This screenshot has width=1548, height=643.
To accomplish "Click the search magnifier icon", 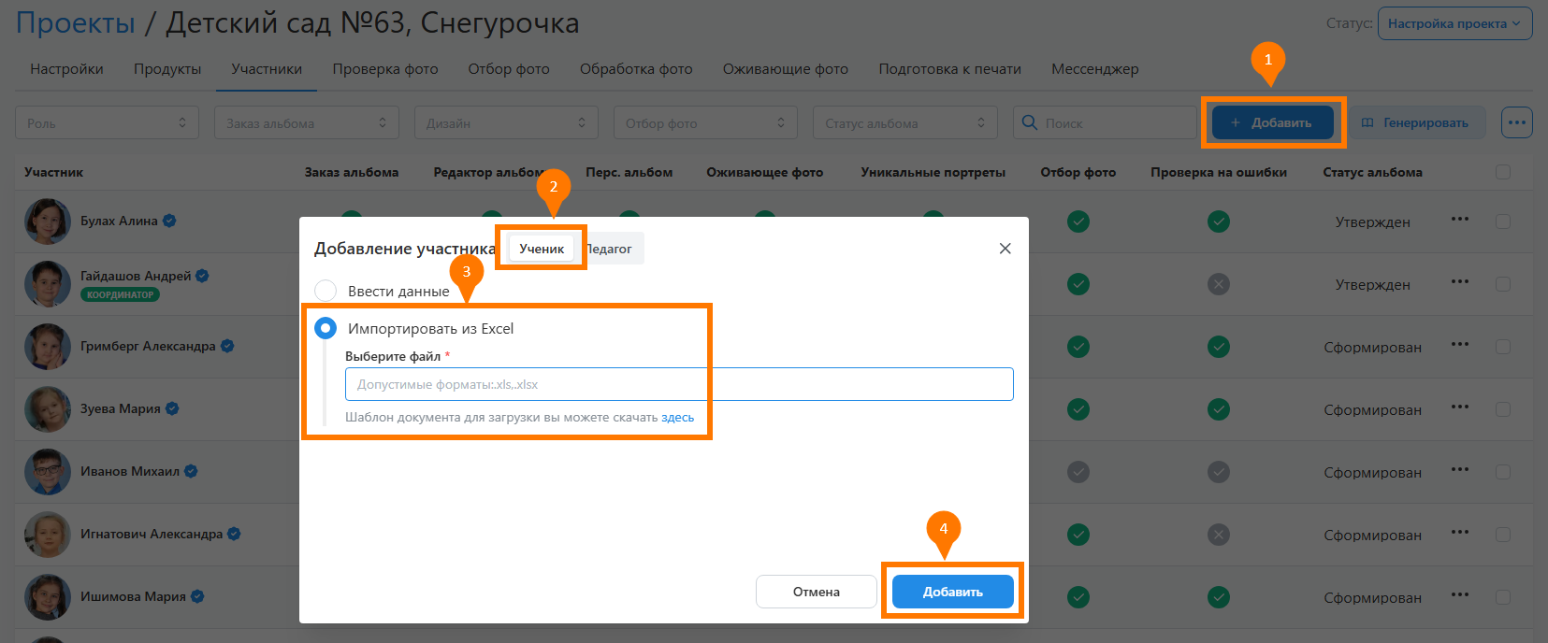I will click(1030, 122).
